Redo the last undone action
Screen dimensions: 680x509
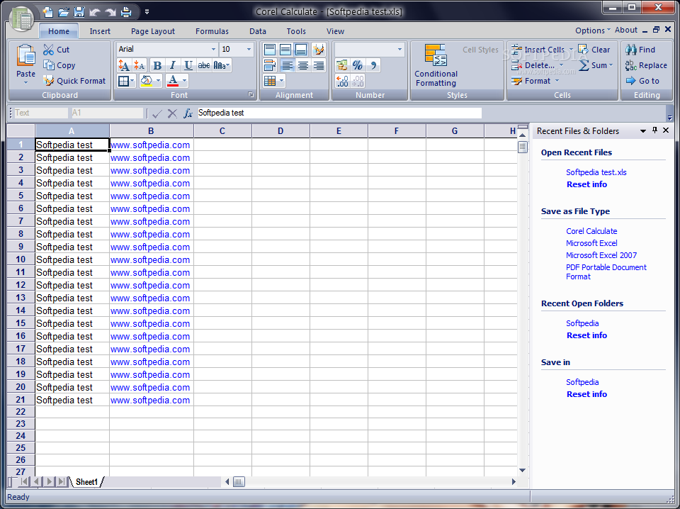pos(110,12)
